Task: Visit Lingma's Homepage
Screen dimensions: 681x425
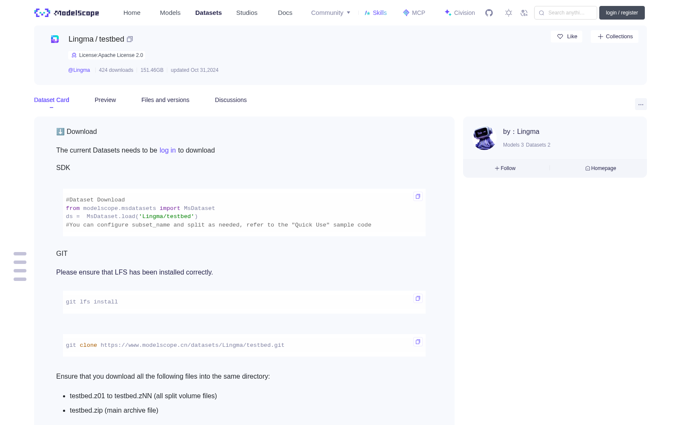Action: [601, 168]
